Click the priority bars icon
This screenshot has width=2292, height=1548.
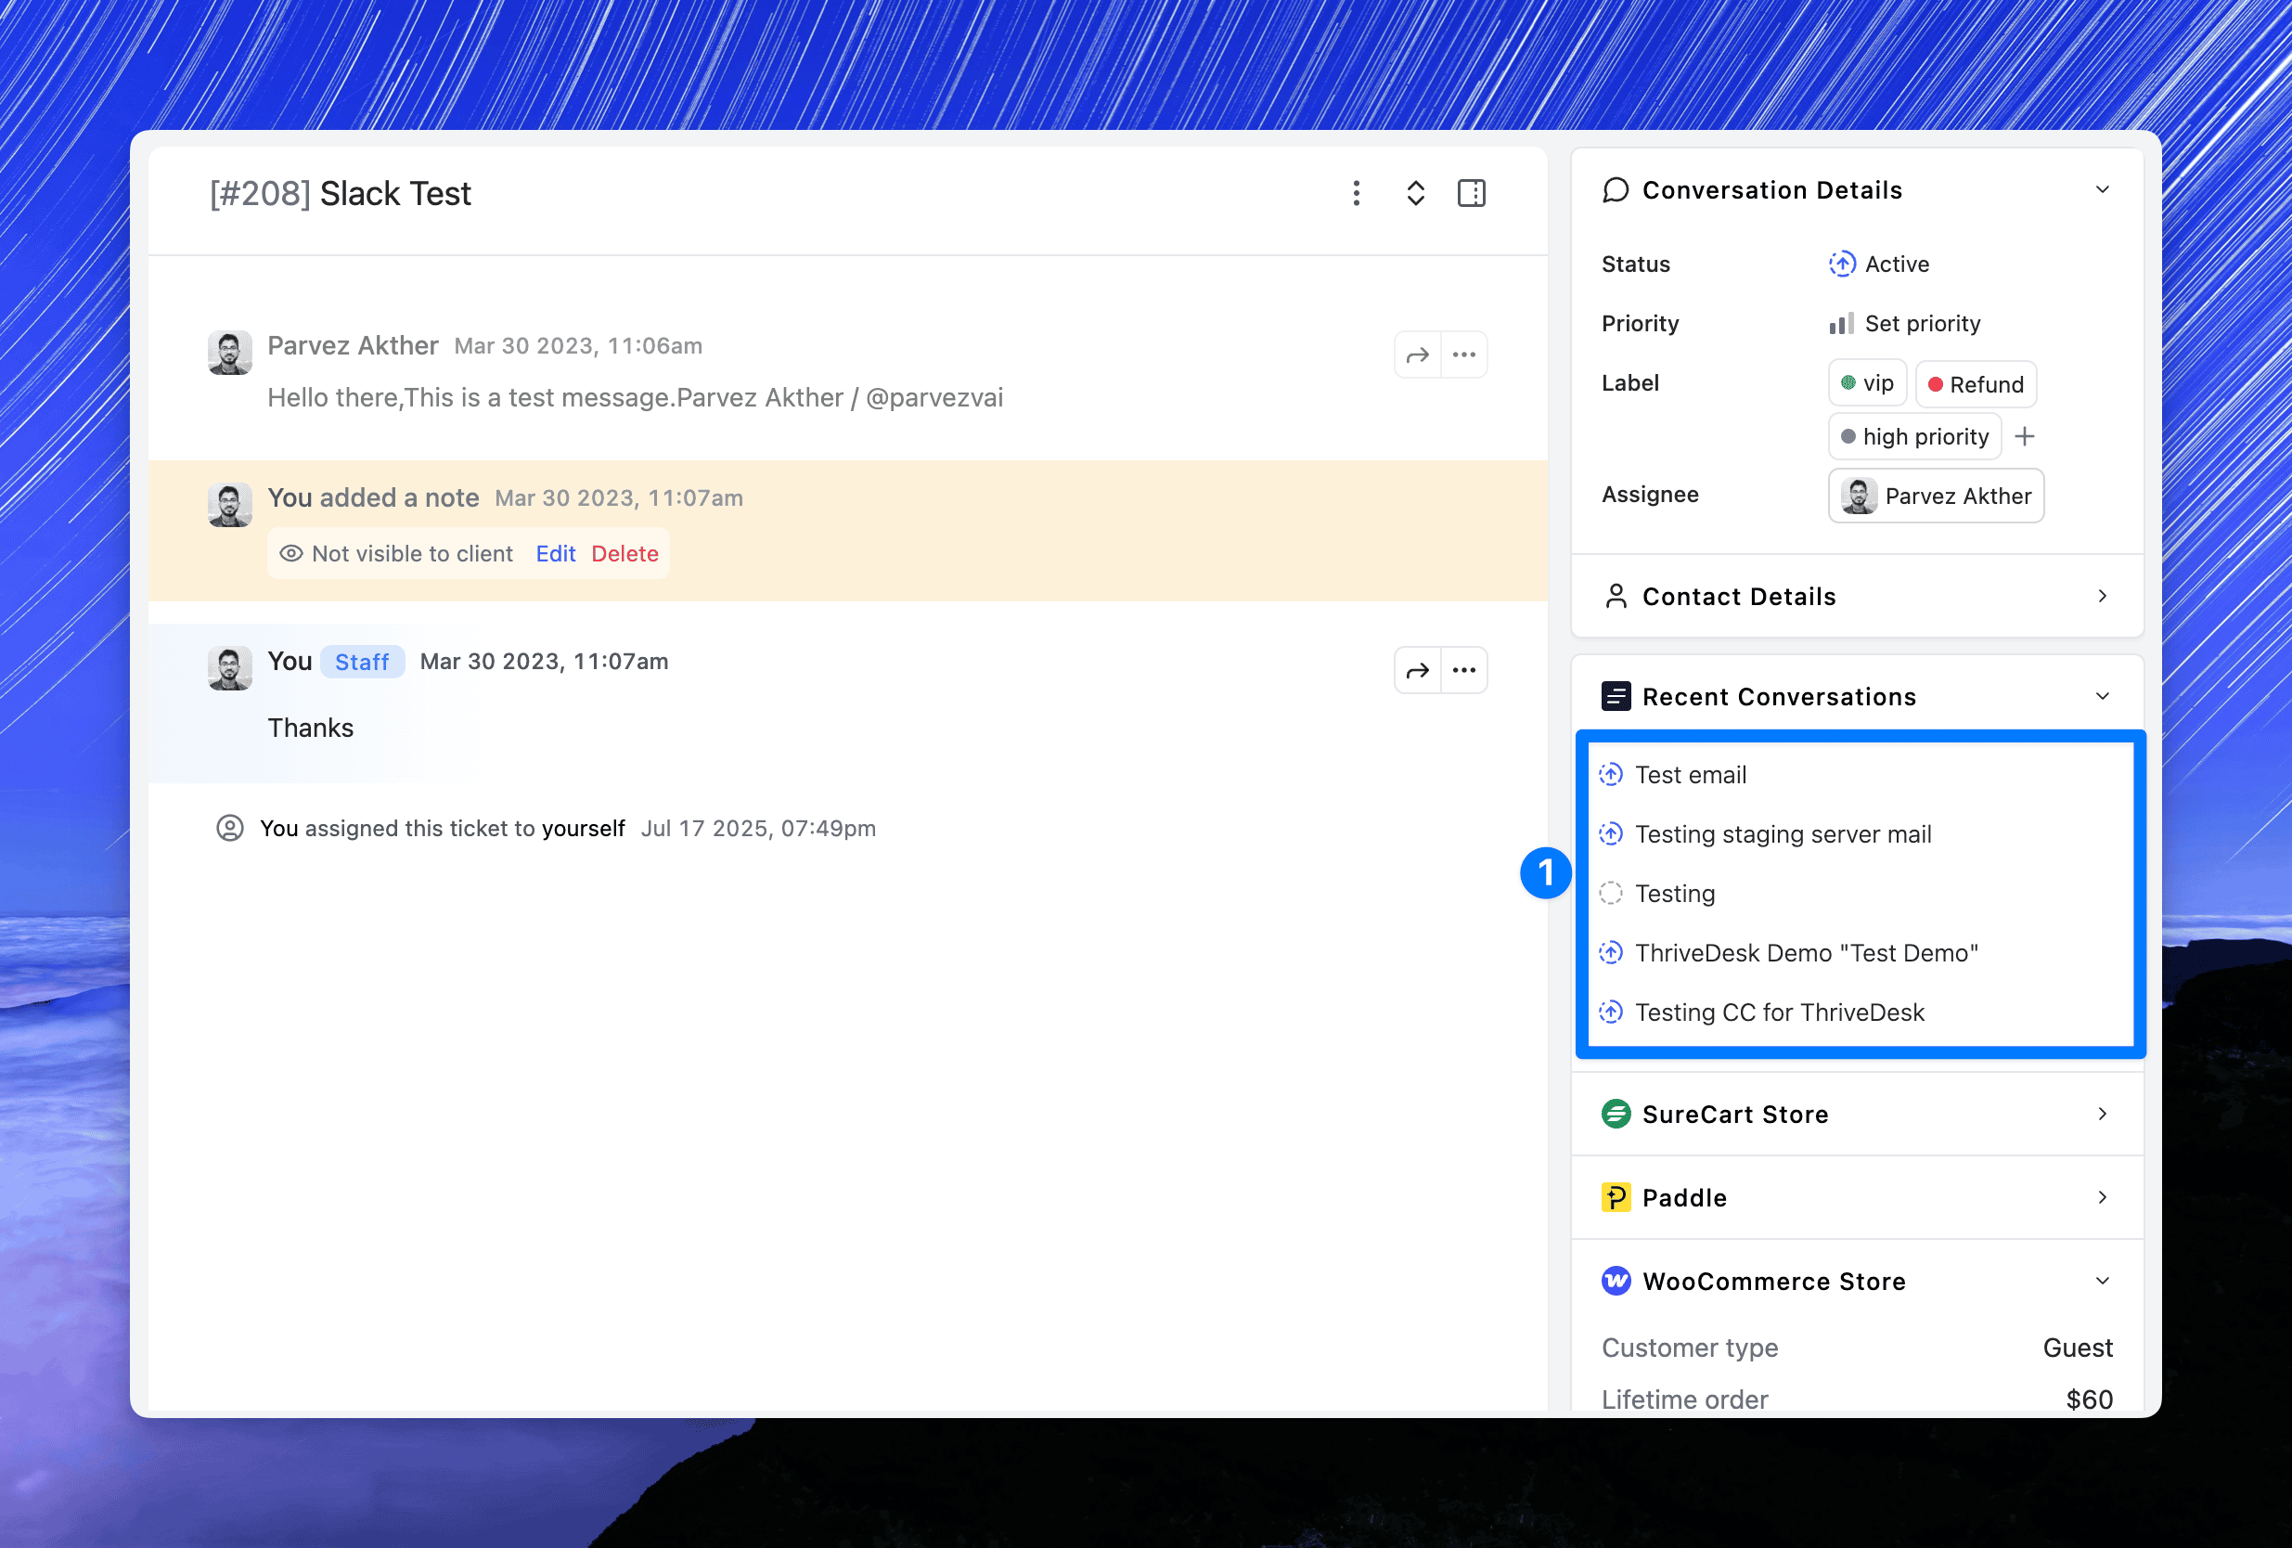(x=1840, y=324)
